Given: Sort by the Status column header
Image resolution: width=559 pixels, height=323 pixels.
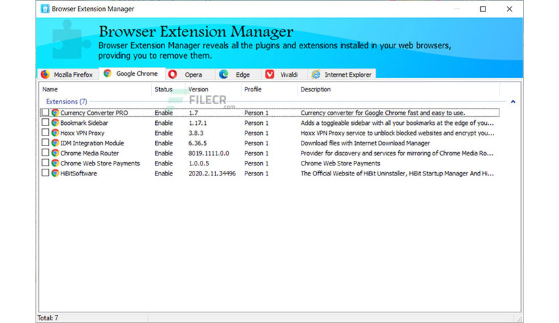Looking at the screenshot, I should click(x=169, y=89).
